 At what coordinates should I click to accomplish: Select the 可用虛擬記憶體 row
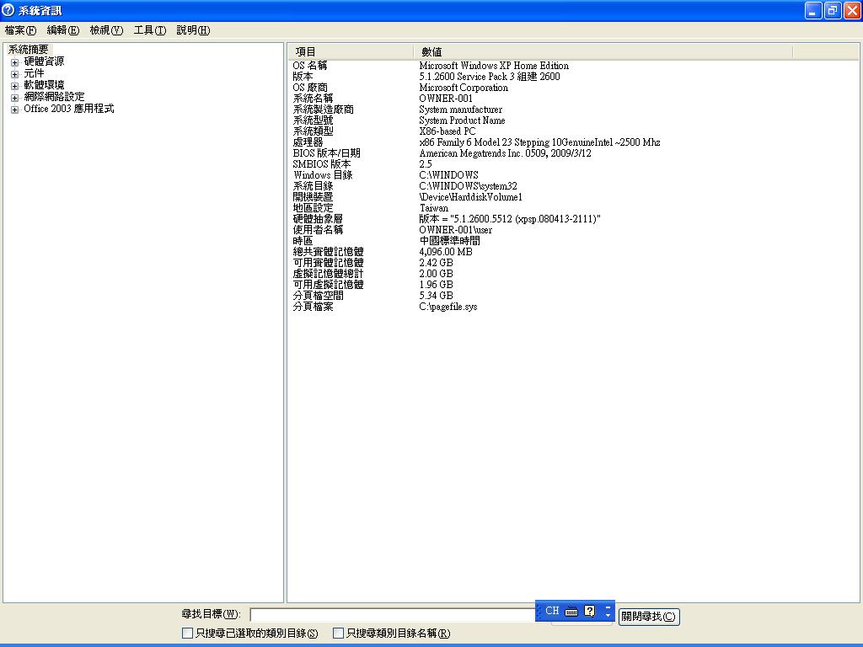[572, 285]
